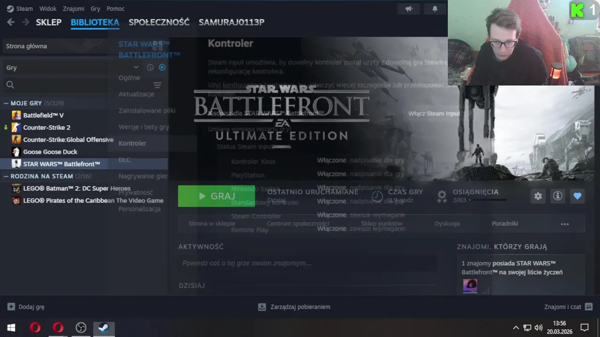
Task: Open the Widok menu
Action: click(48, 8)
